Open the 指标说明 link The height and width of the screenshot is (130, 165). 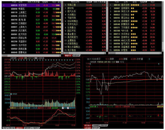click(160, 107)
